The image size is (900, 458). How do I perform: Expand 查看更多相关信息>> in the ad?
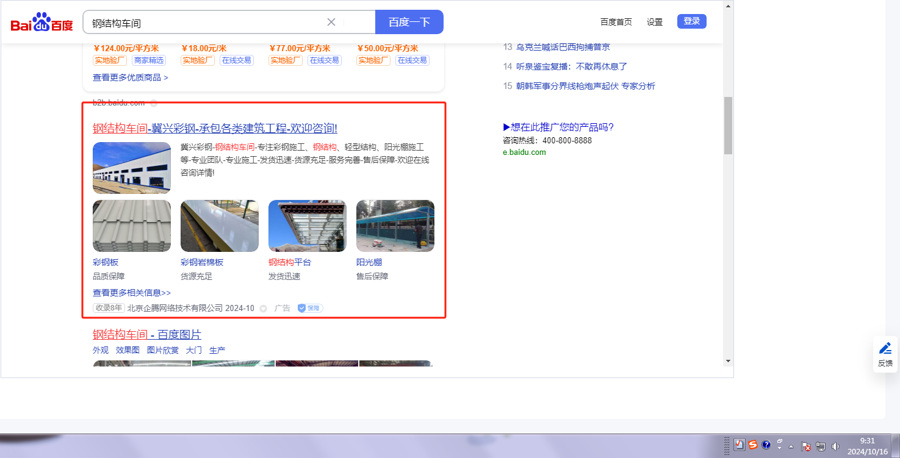(132, 293)
